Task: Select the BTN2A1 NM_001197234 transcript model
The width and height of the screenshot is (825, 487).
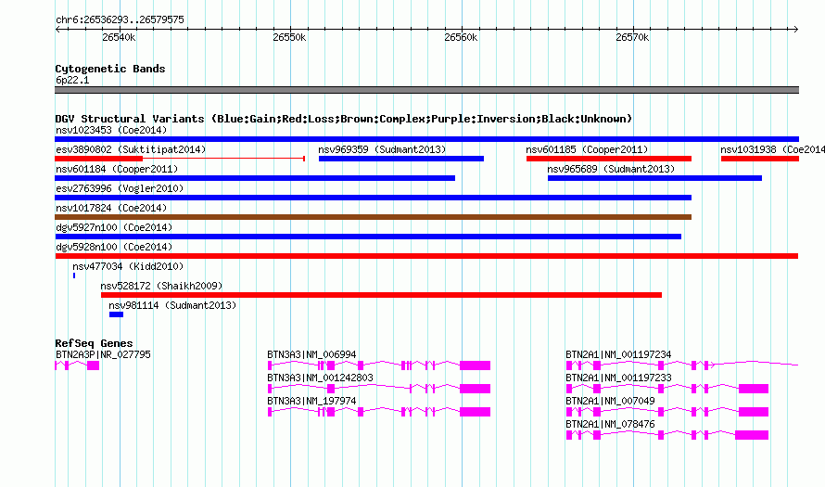Action: click(x=682, y=365)
